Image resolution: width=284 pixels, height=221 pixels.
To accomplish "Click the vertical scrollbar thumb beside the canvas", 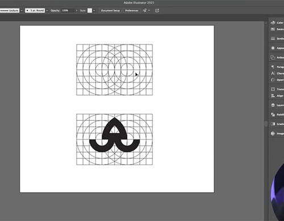I will [x=266, y=124].
